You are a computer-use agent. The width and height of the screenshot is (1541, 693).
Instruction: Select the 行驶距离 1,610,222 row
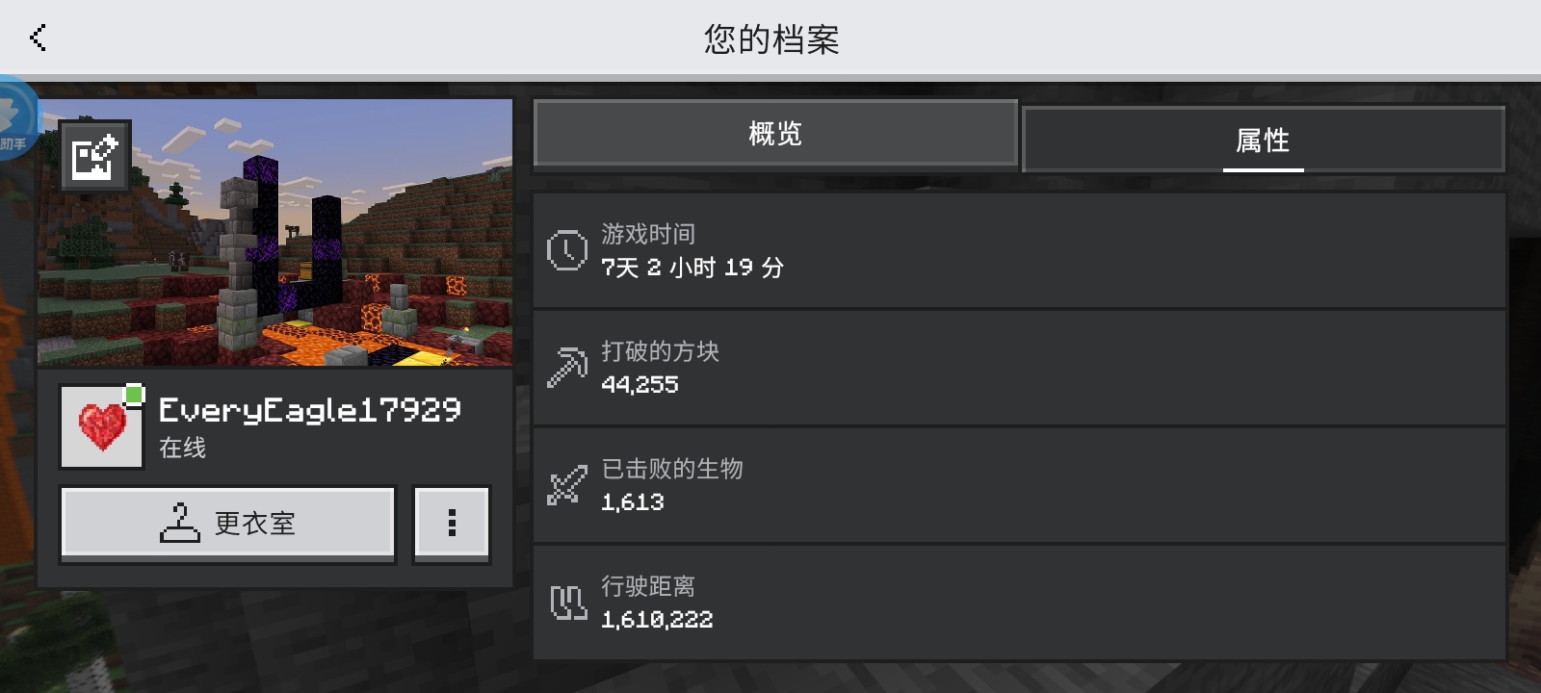1019,603
